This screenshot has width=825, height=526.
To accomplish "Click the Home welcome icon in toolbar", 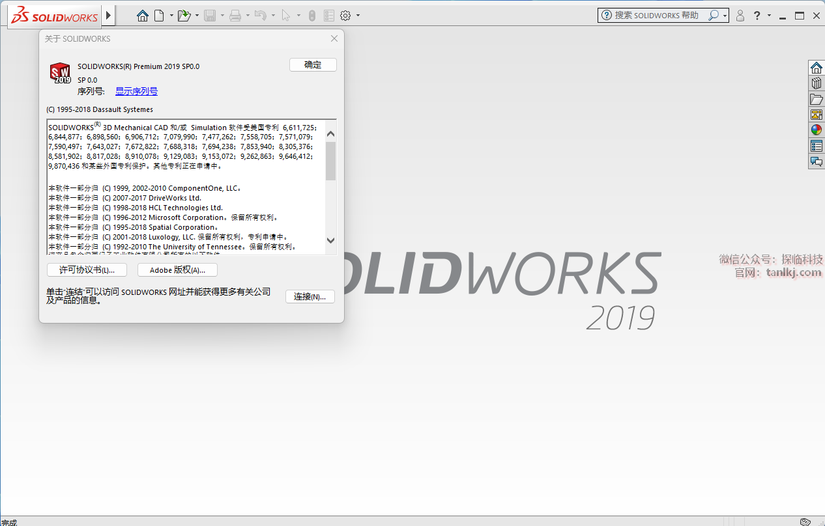I will tap(143, 16).
